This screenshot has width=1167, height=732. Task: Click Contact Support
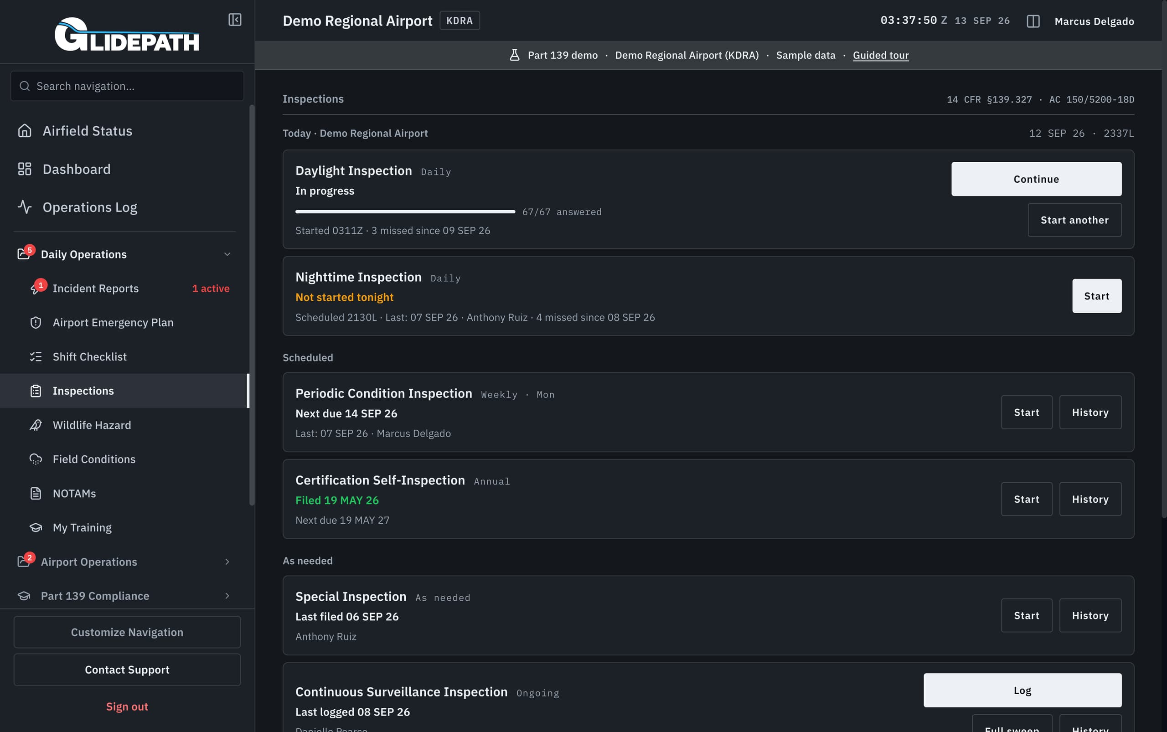coord(127,670)
